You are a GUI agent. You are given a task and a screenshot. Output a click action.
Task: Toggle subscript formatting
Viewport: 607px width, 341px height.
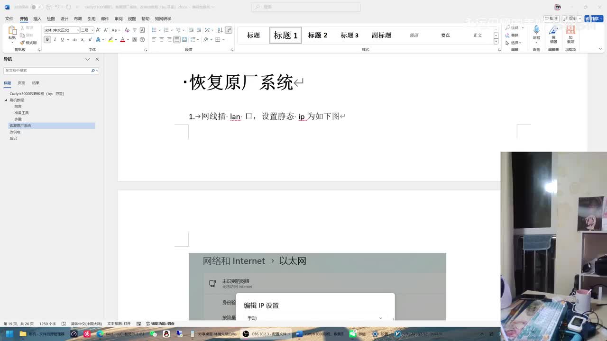[x=83, y=40]
